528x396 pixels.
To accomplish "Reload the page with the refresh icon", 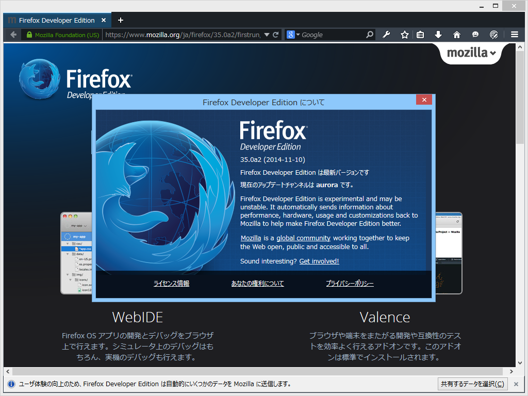I will (277, 35).
